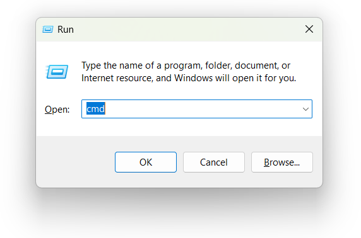This screenshot has width=361, height=238.
Task: Dismiss the dialog using Cancel
Action: pyautogui.click(x=214, y=162)
